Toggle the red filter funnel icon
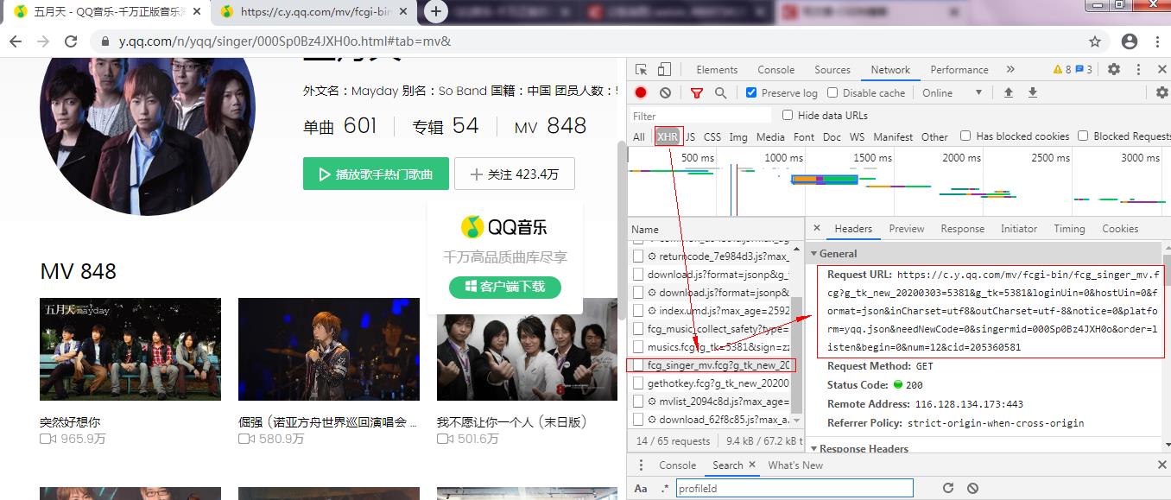 [697, 93]
